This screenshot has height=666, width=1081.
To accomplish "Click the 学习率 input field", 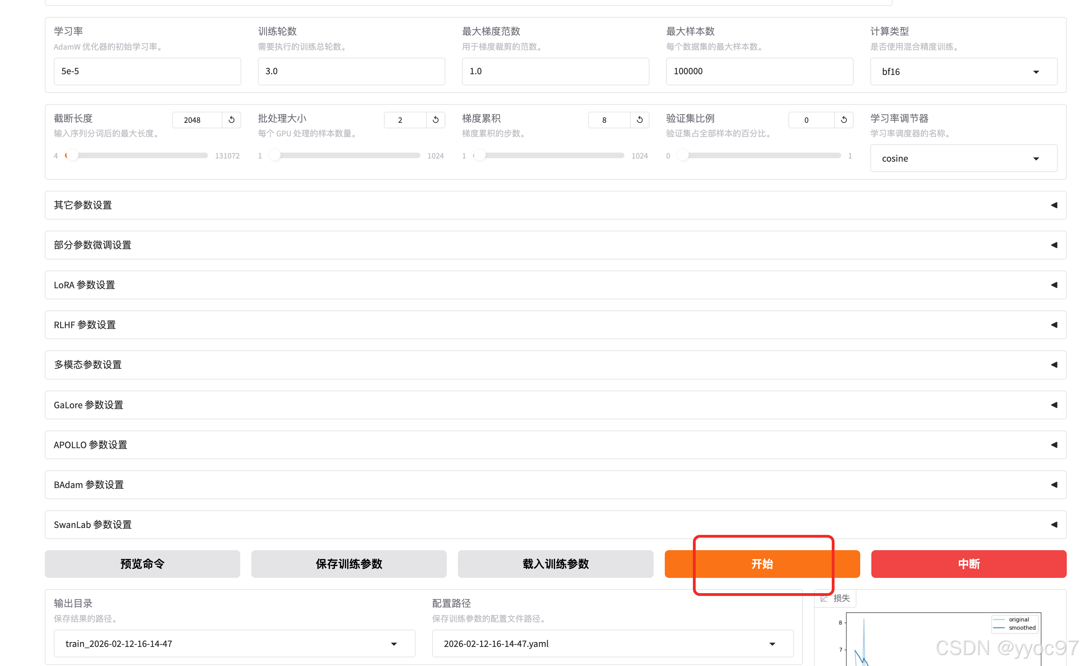I will coord(147,71).
